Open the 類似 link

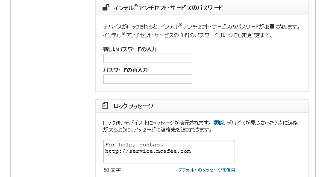218,123
